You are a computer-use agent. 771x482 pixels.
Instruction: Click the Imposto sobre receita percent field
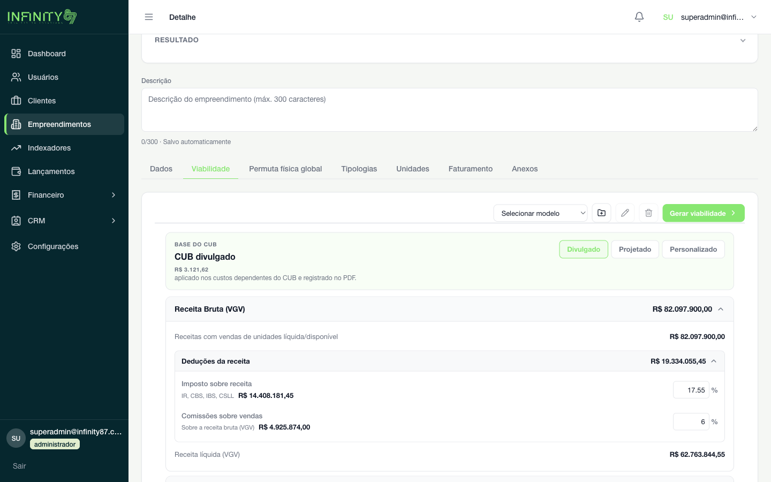pyautogui.click(x=691, y=390)
